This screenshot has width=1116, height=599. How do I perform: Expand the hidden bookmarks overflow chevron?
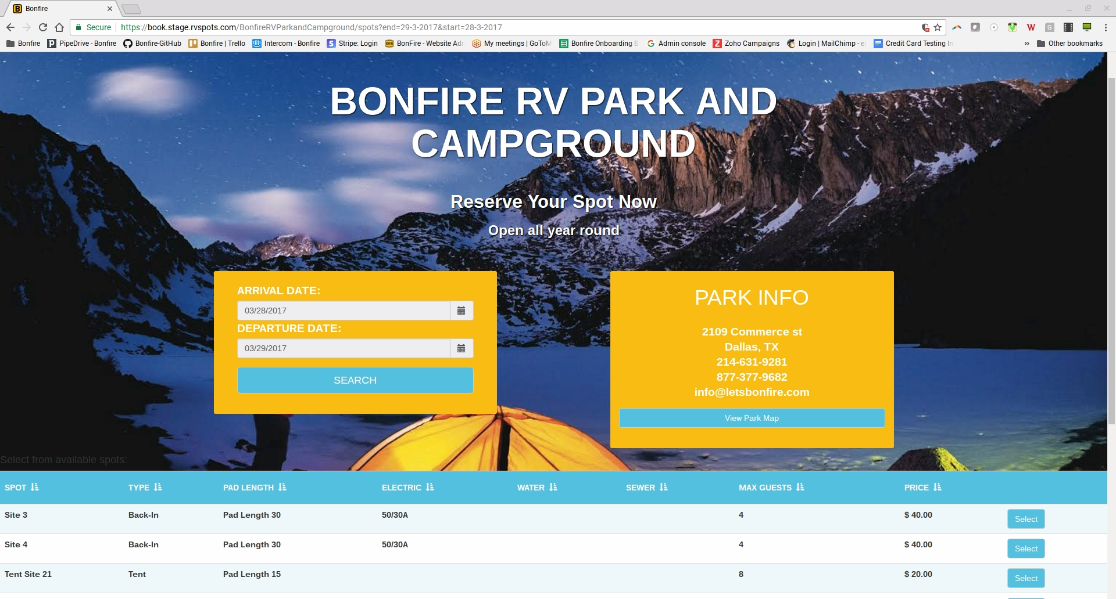click(x=1026, y=44)
